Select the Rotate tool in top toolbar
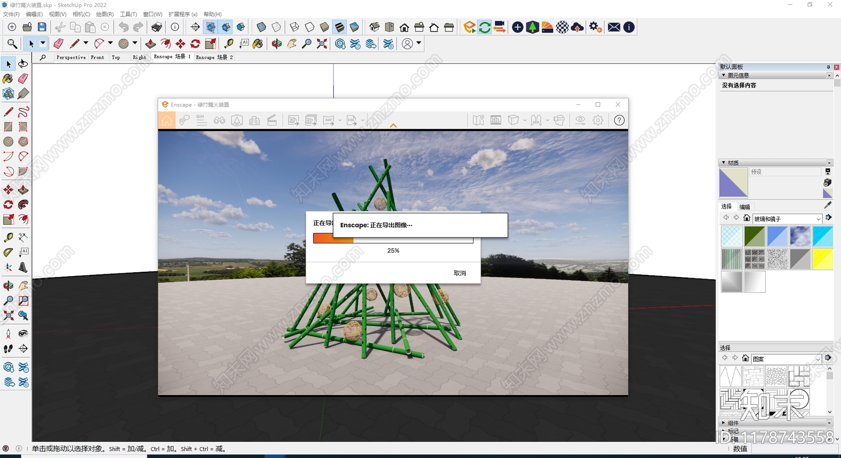The image size is (841, 458). click(x=196, y=44)
